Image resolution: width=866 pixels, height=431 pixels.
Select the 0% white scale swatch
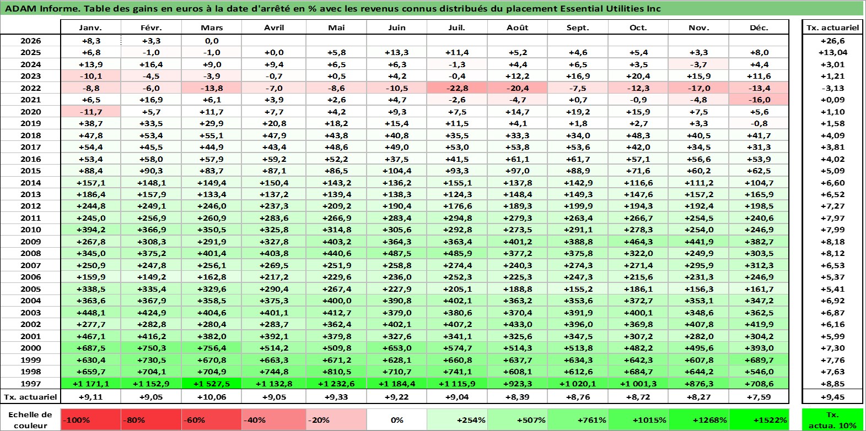397,419
